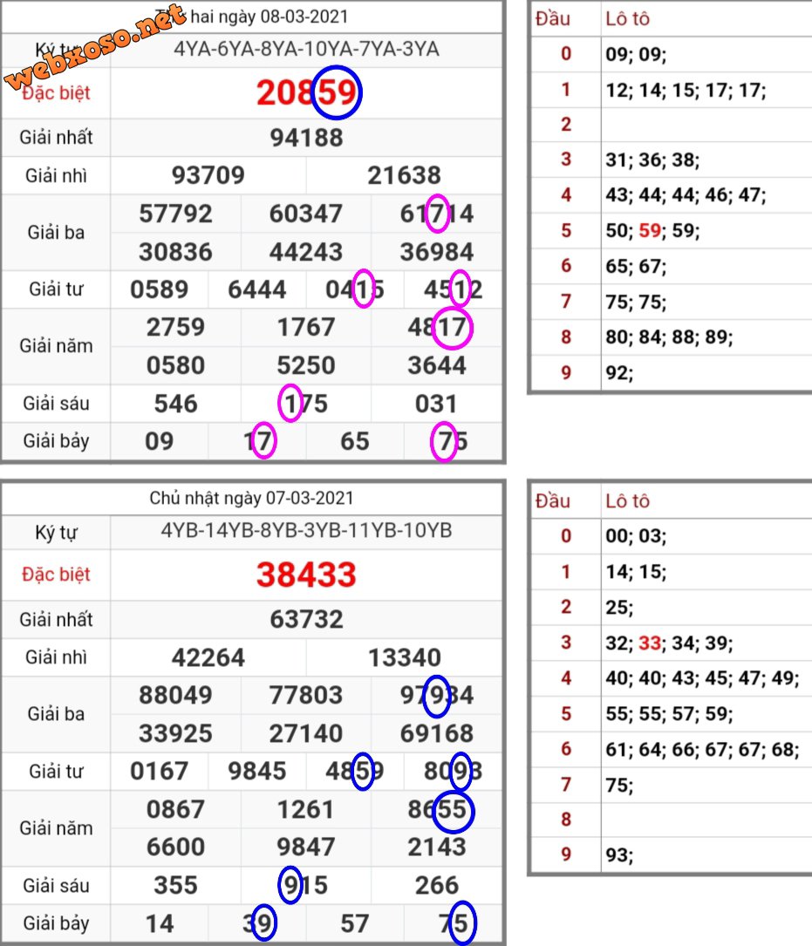The image size is (812, 946).
Task: Pick third prize number 88049
Action: tap(175, 695)
